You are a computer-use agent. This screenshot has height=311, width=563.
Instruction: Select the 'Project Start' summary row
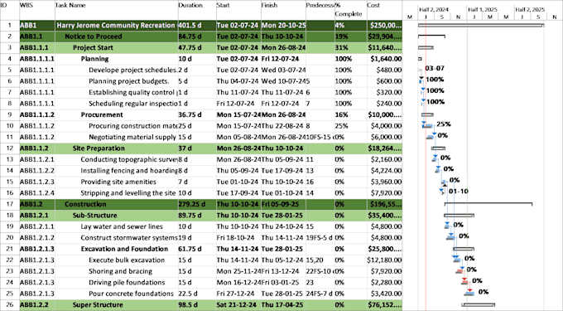201,48
